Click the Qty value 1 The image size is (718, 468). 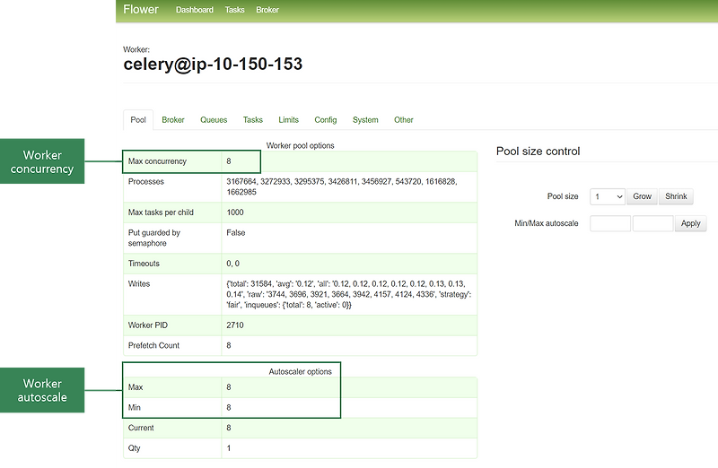click(x=229, y=448)
